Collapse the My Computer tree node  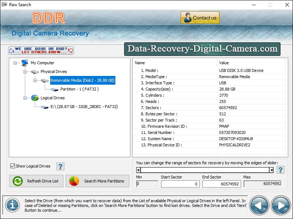coord(15,63)
